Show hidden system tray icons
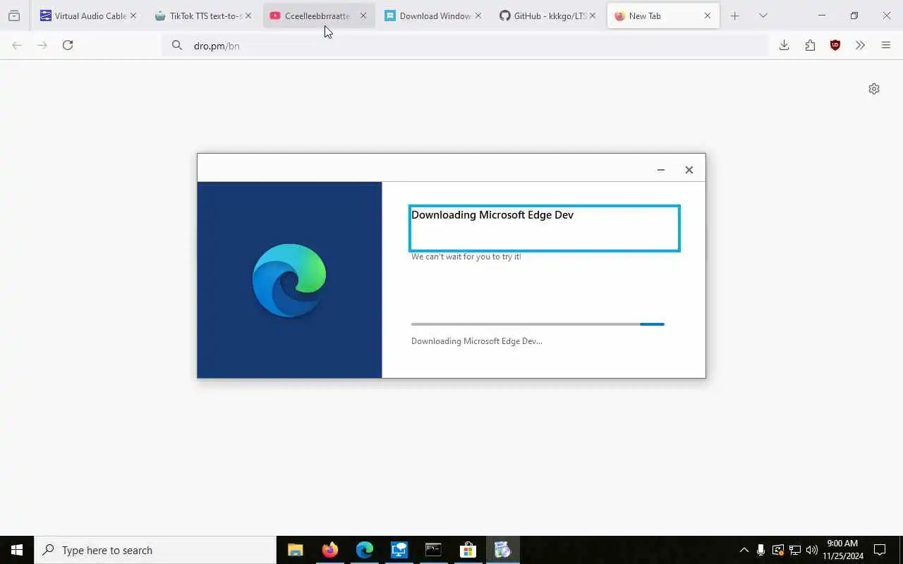The width and height of the screenshot is (903, 564). point(744,550)
